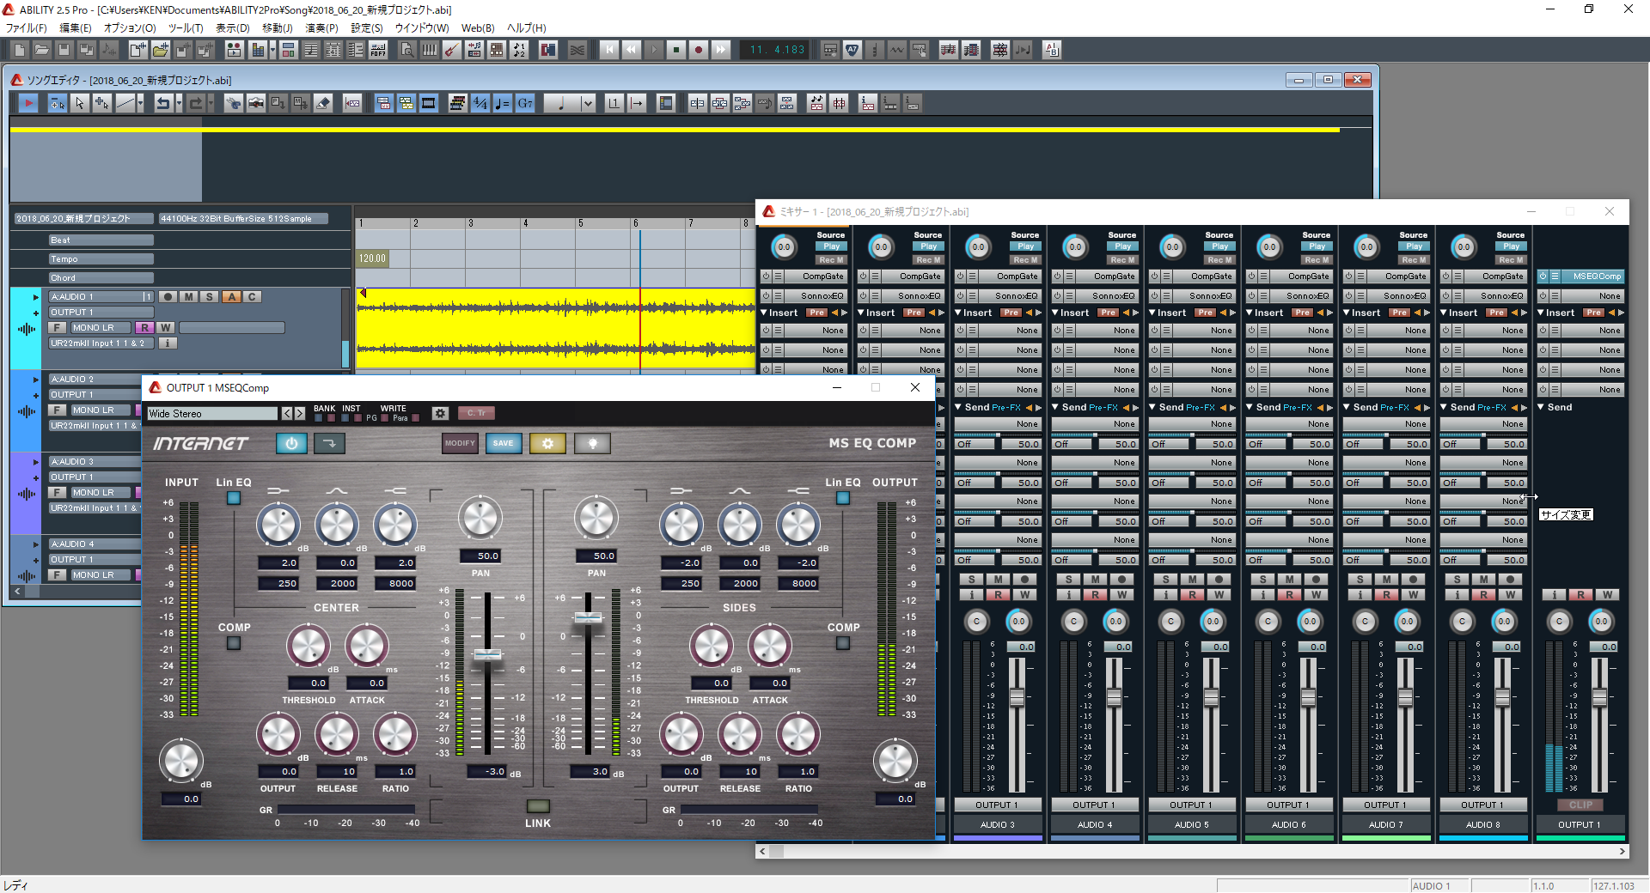1650x893 pixels.
Task: Open the 表示(D) menu
Action: click(232, 27)
